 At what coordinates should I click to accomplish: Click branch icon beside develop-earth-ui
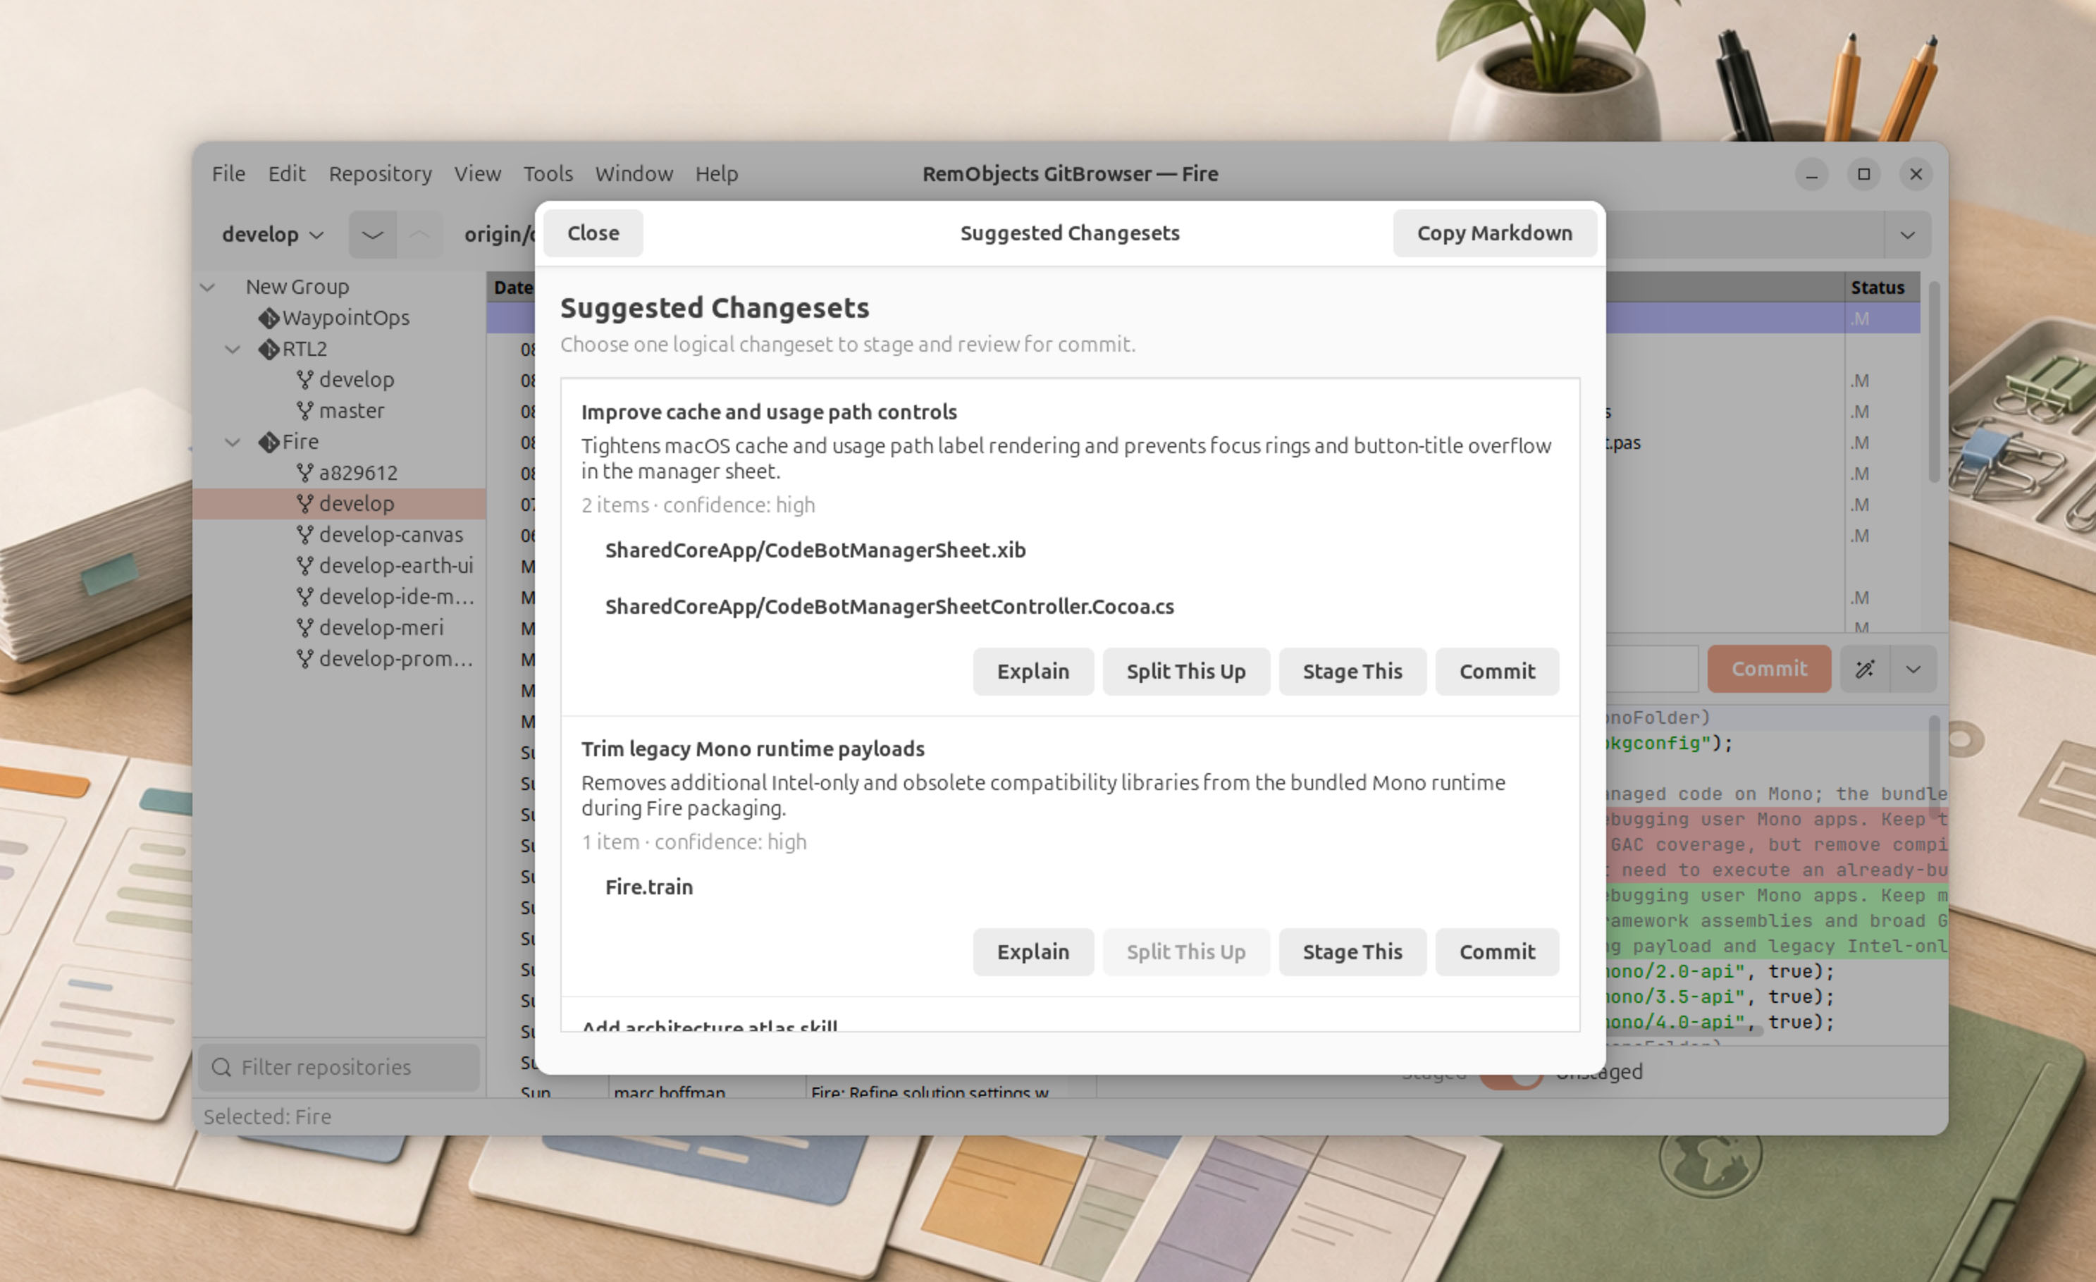(304, 566)
